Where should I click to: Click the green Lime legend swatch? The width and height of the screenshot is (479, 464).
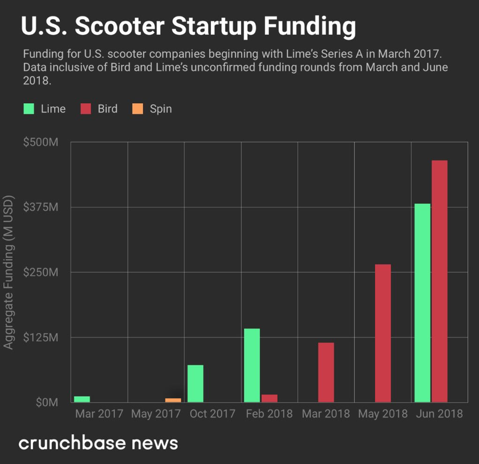(x=29, y=109)
